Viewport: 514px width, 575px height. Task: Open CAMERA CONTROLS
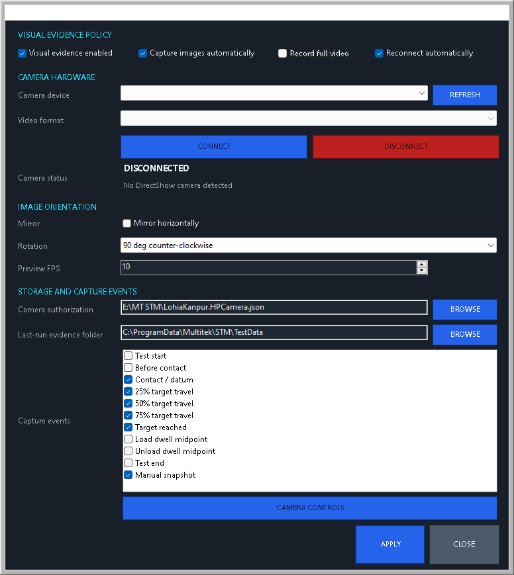[x=310, y=508]
